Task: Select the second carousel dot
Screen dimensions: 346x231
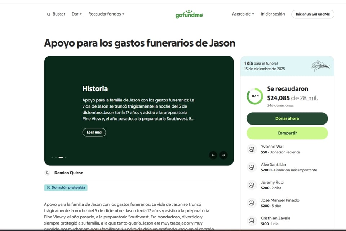Action: click(x=56, y=158)
